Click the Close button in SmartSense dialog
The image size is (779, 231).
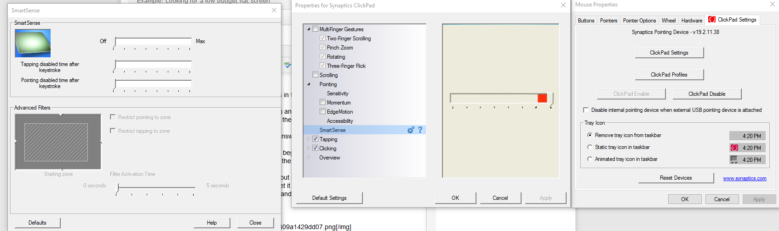tap(255, 223)
